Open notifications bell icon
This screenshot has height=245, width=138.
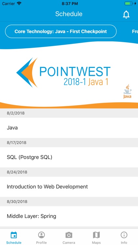tap(126, 14)
